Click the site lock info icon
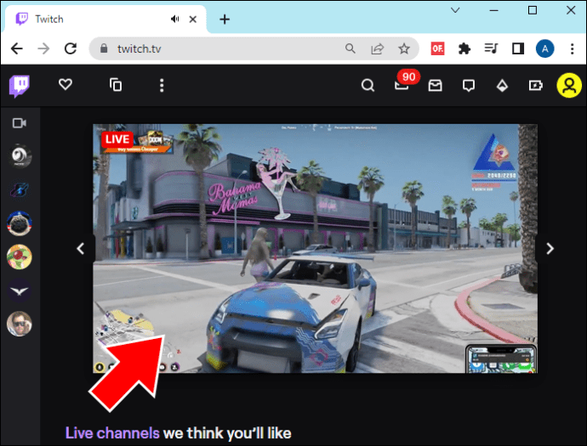Viewport: 587px width, 446px height. click(x=104, y=48)
